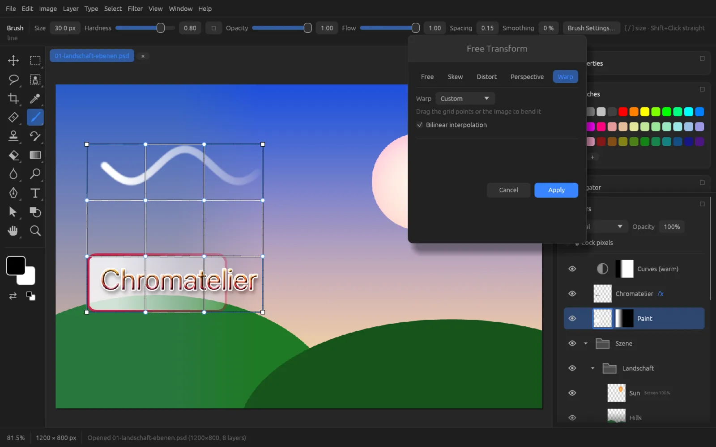Click the Paint layer mask thumbnail
The width and height of the screenshot is (716, 447).
click(x=624, y=318)
